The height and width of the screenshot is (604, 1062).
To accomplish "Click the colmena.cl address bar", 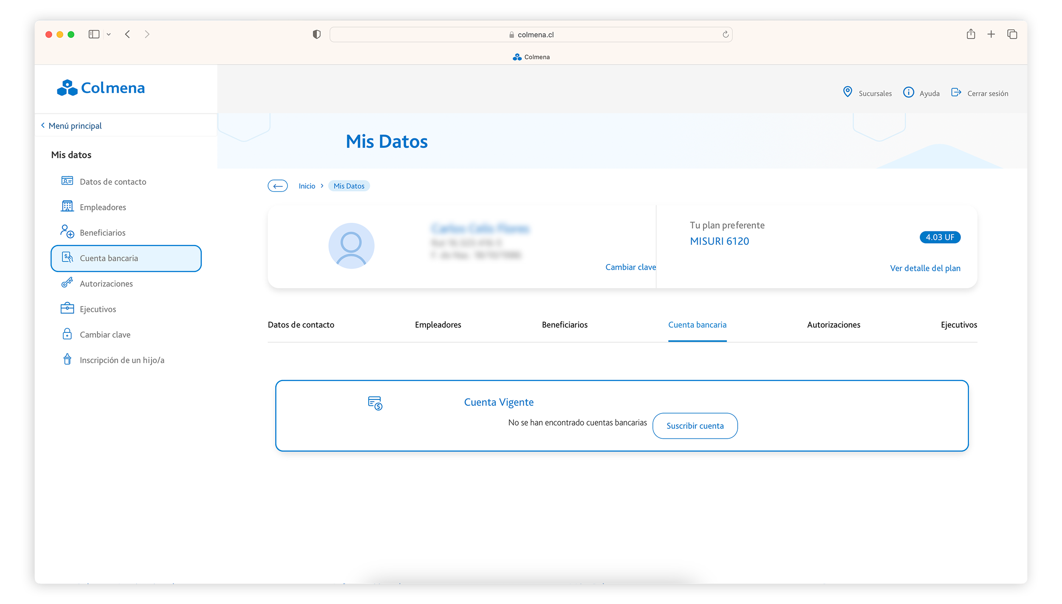I will coord(531,34).
